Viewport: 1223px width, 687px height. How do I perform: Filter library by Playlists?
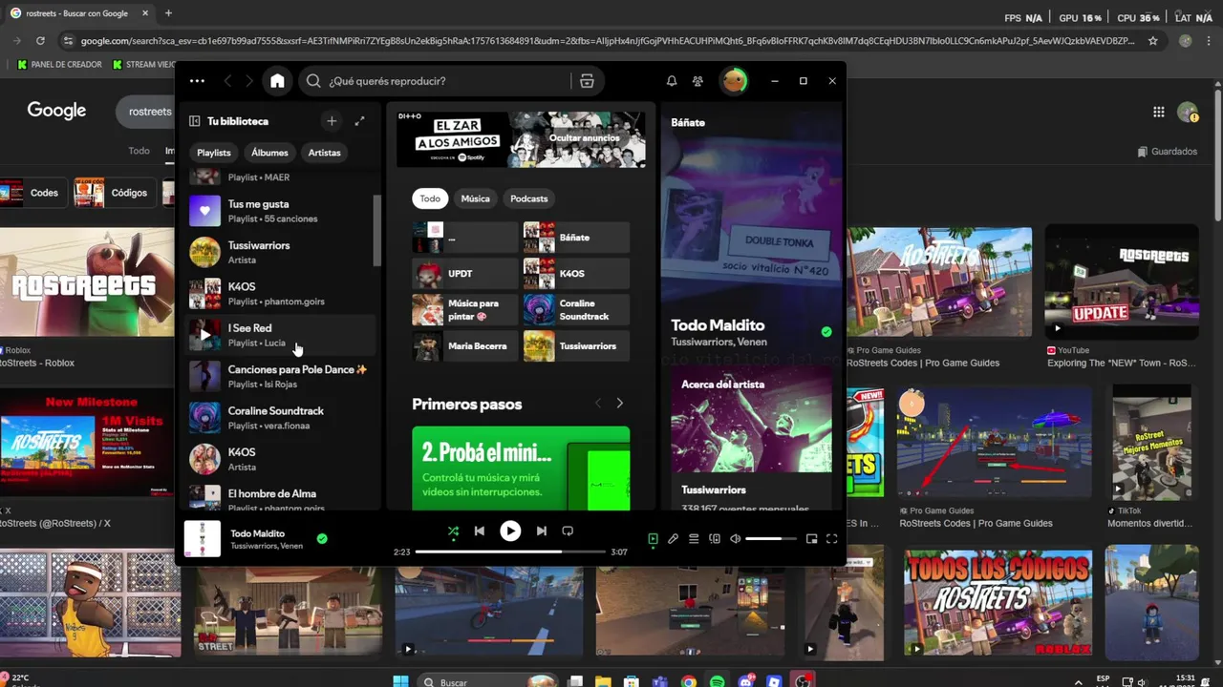214,153
